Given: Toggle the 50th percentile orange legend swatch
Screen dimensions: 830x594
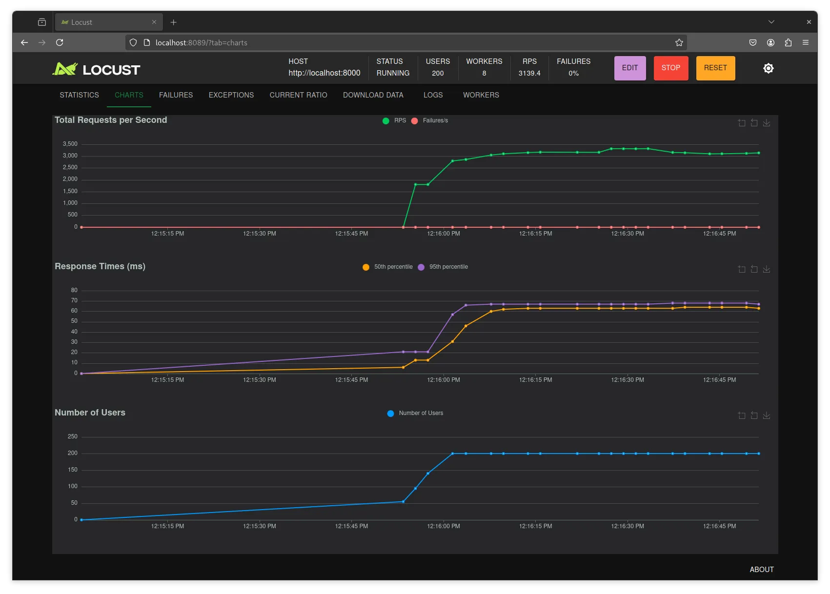Looking at the screenshot, I should 366,267.
